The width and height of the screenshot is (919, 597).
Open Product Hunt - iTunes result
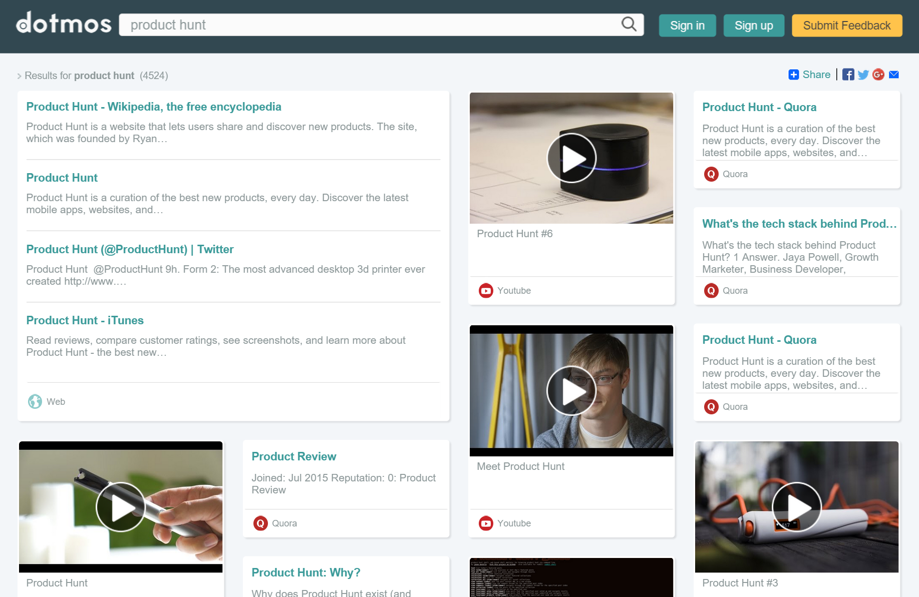click(85, 320)
